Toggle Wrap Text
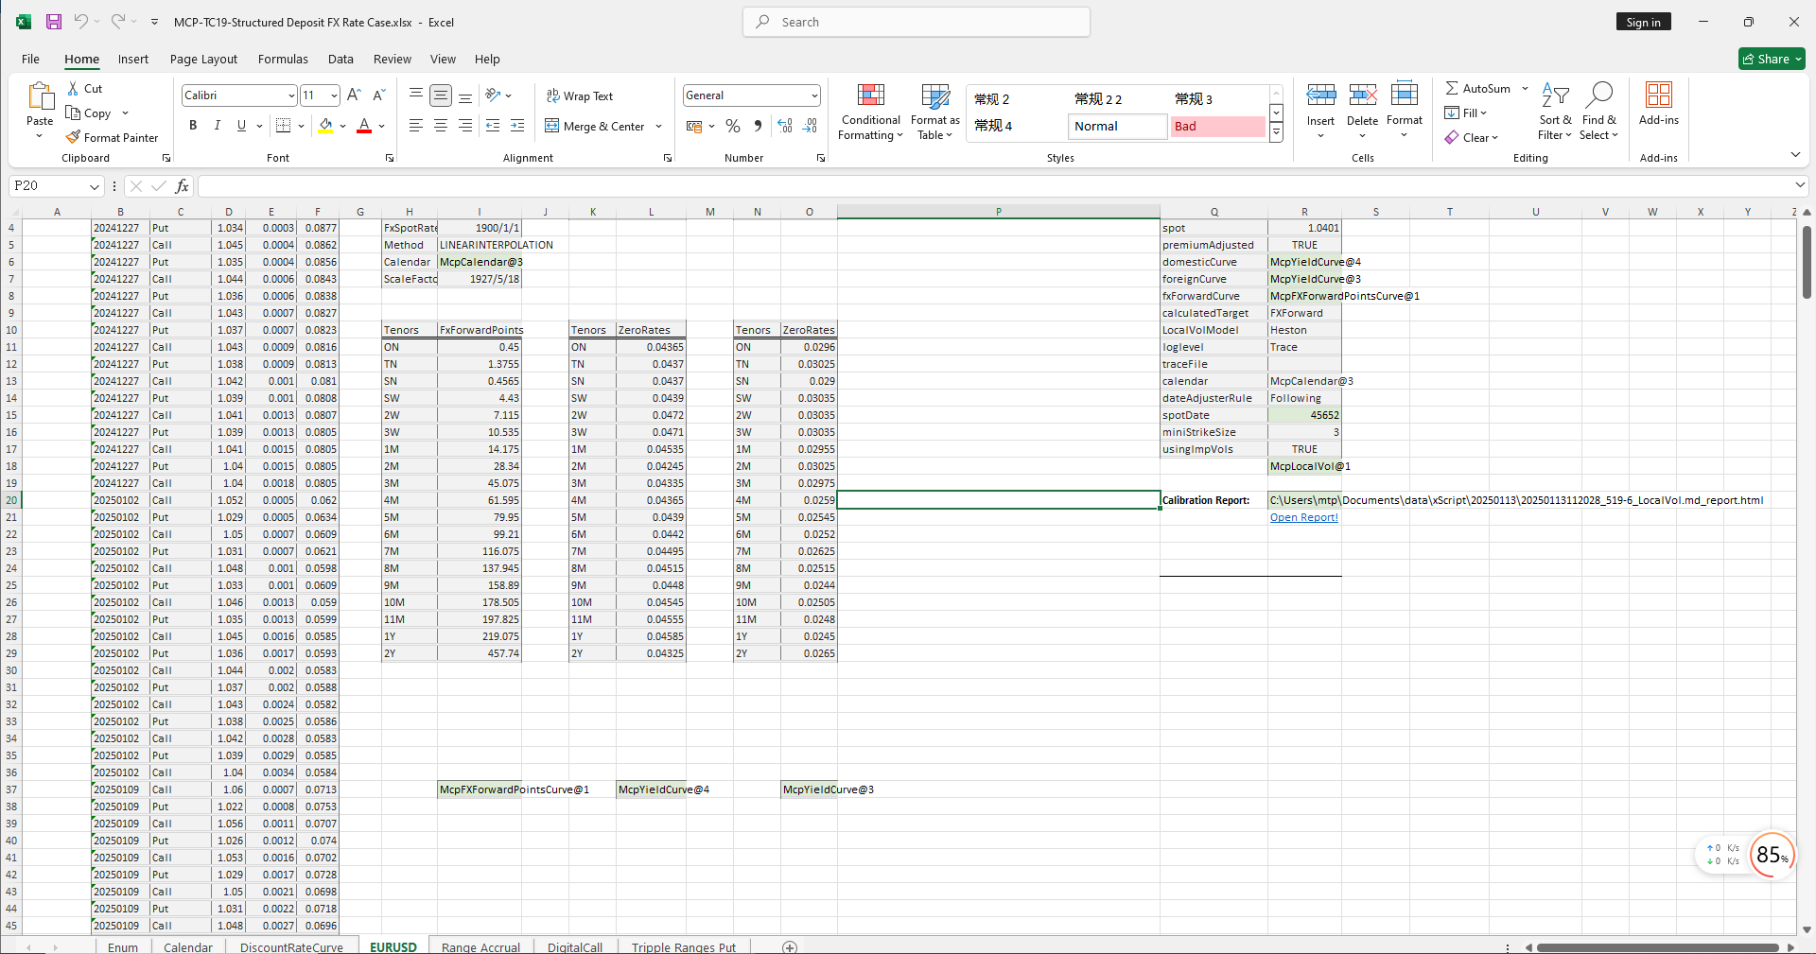 579,95
